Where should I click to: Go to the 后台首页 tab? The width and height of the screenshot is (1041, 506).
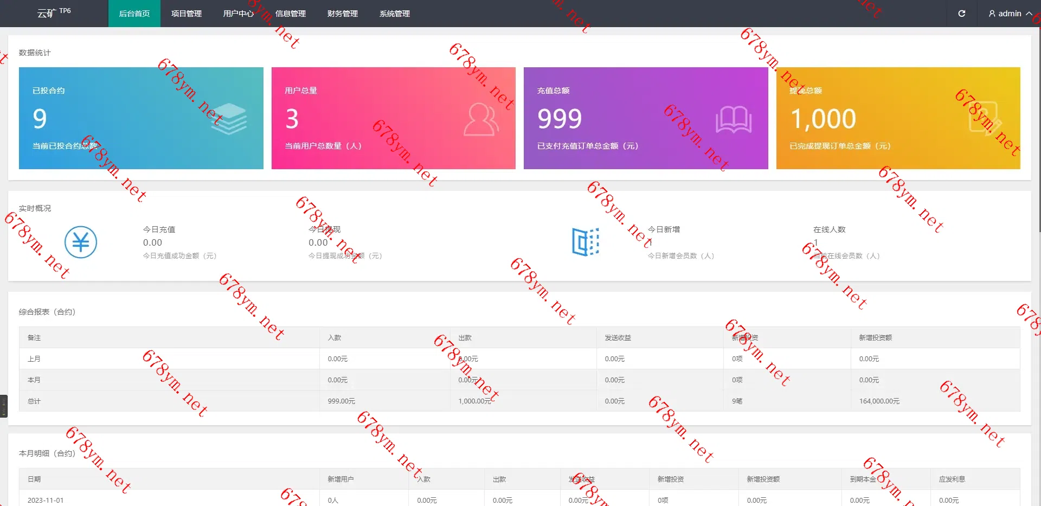[134, 14]
